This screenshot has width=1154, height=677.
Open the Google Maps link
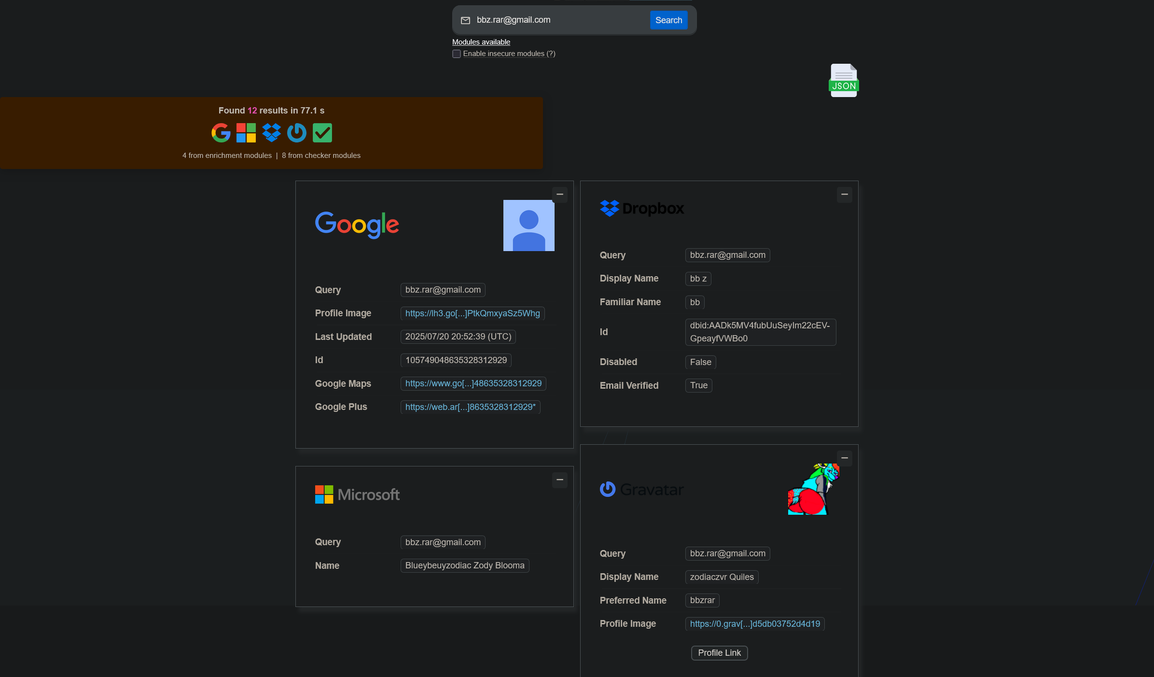click(473, 383)
